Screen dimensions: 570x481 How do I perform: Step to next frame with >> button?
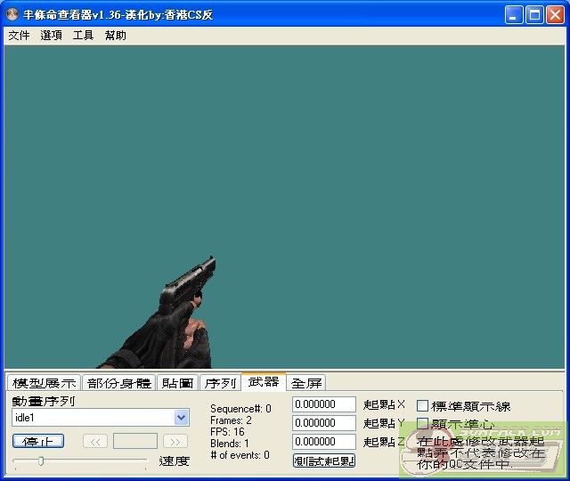tap(175, 442)
